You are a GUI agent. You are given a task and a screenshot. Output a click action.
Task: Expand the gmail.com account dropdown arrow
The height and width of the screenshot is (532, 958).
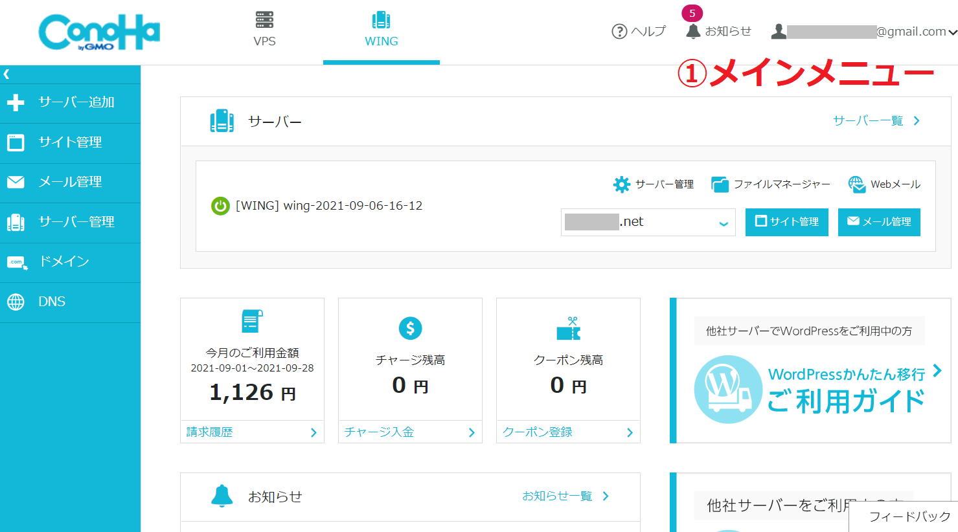pyautogui.click(x=952, y=32)
